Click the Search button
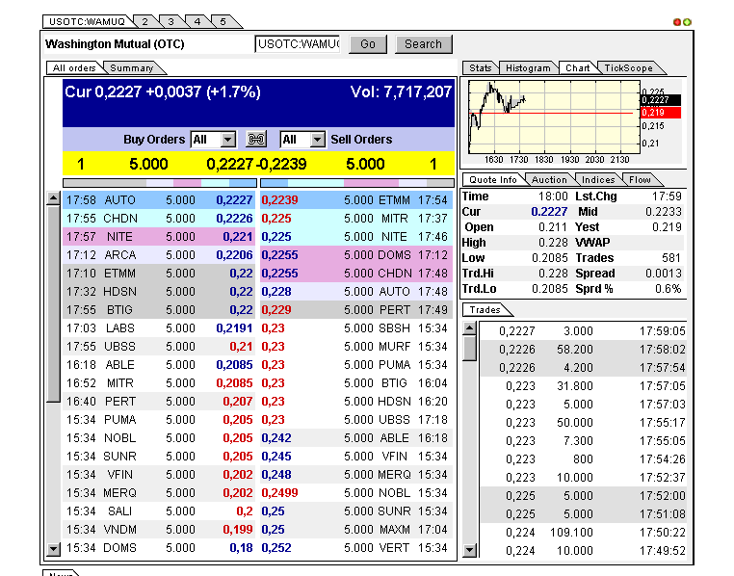 pyautogui.click(x=423, y=44)
